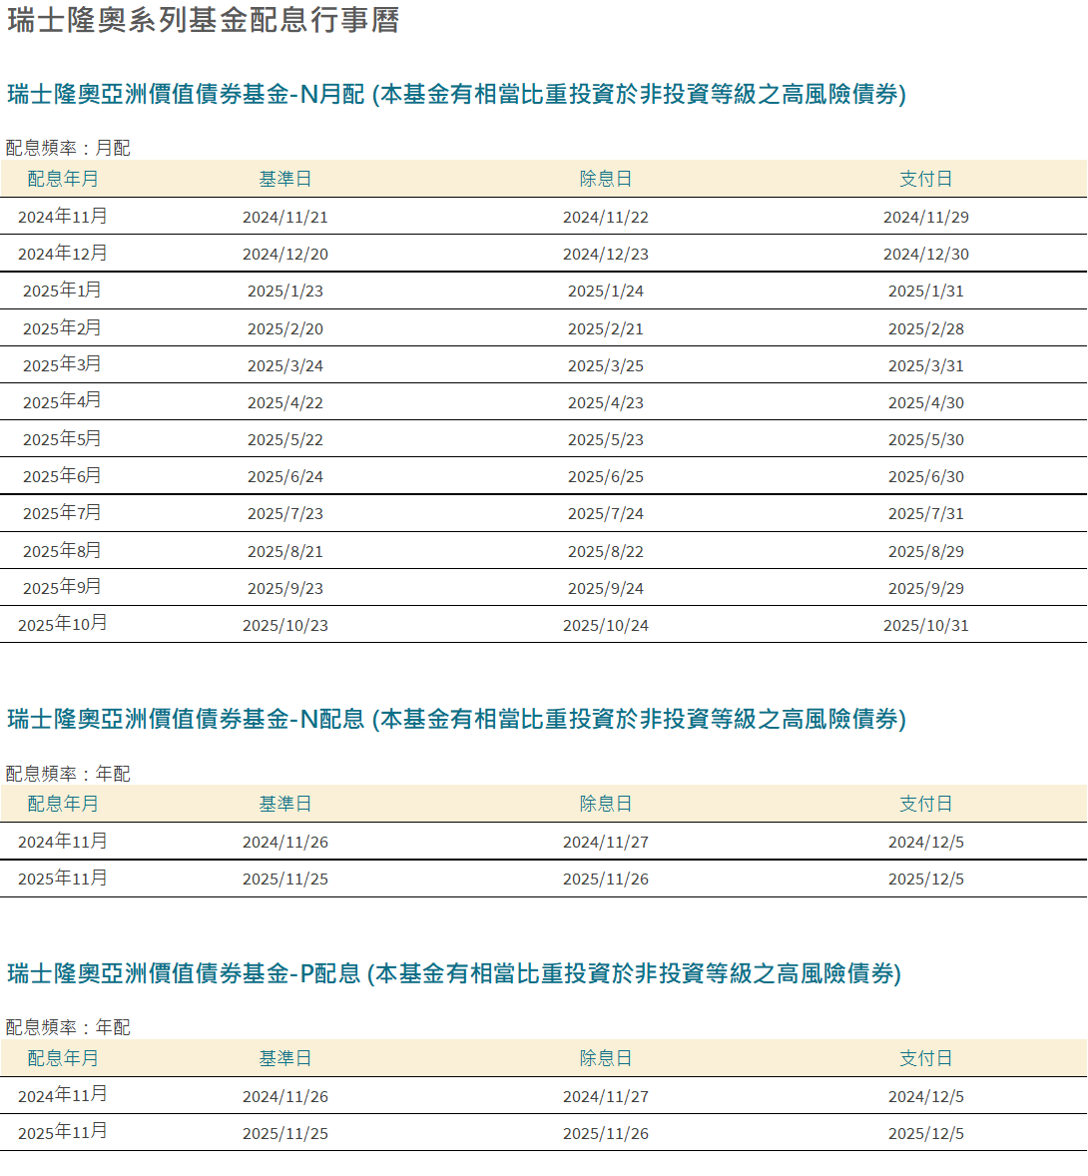Click 2025/11/25 in N配息 table
The height and width of the screenshot is (1176, 1088).
tap(285, 879)
